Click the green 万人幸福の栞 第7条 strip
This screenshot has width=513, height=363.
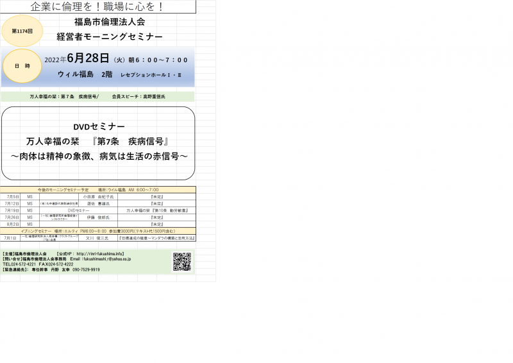97,96
